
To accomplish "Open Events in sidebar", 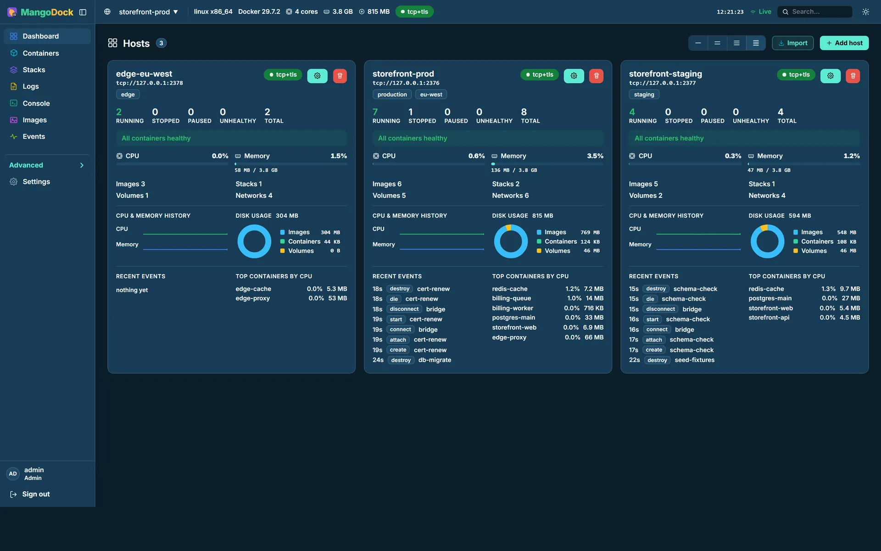I will click(x=47, y=136).
